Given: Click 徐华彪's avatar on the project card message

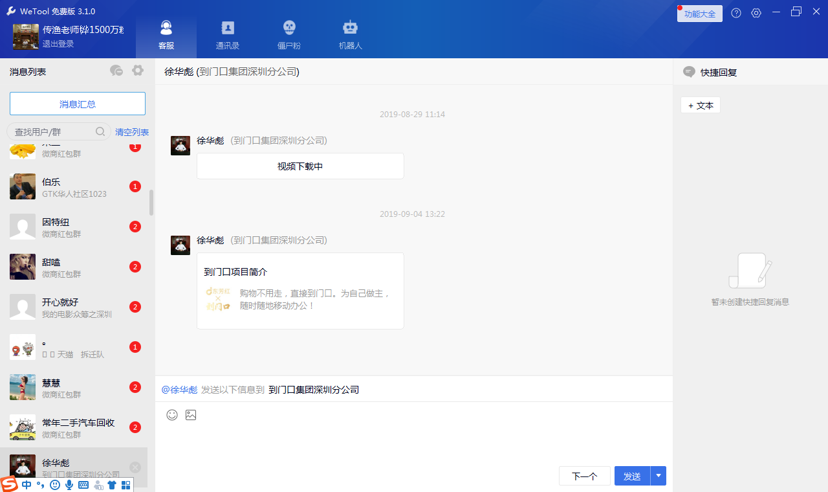Looking at the screenshot, I should coord(180,245).
